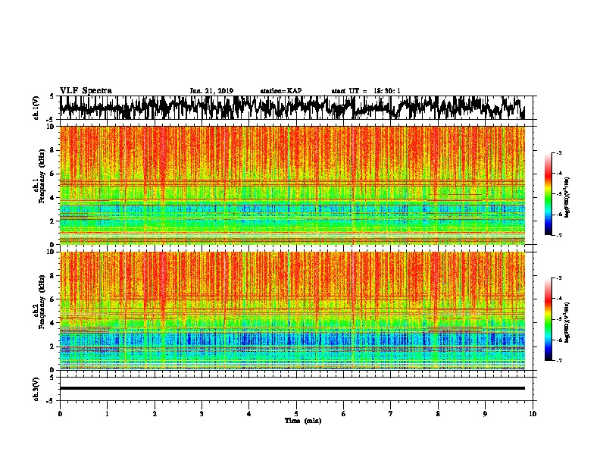This screenshot has height=464, width=600.
Task: Pick the ch.2 spectrogram color bar
Action: [x=548, y=319]
